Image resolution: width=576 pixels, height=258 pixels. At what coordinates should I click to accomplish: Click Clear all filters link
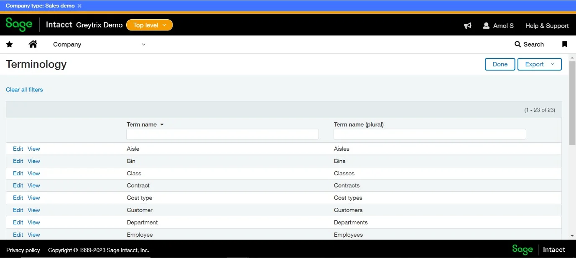tap(24, 89)
